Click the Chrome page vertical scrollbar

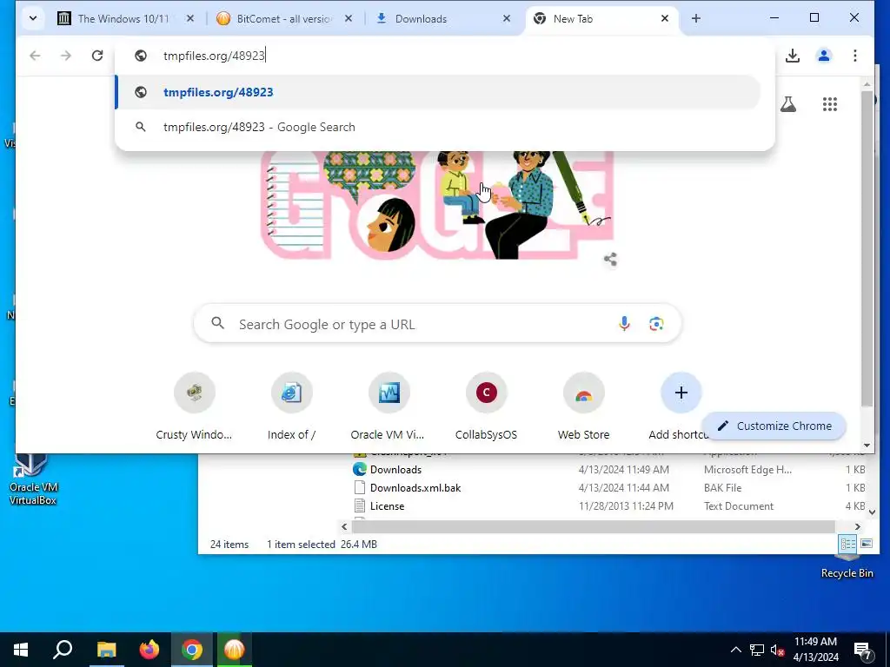coord(867,249)
